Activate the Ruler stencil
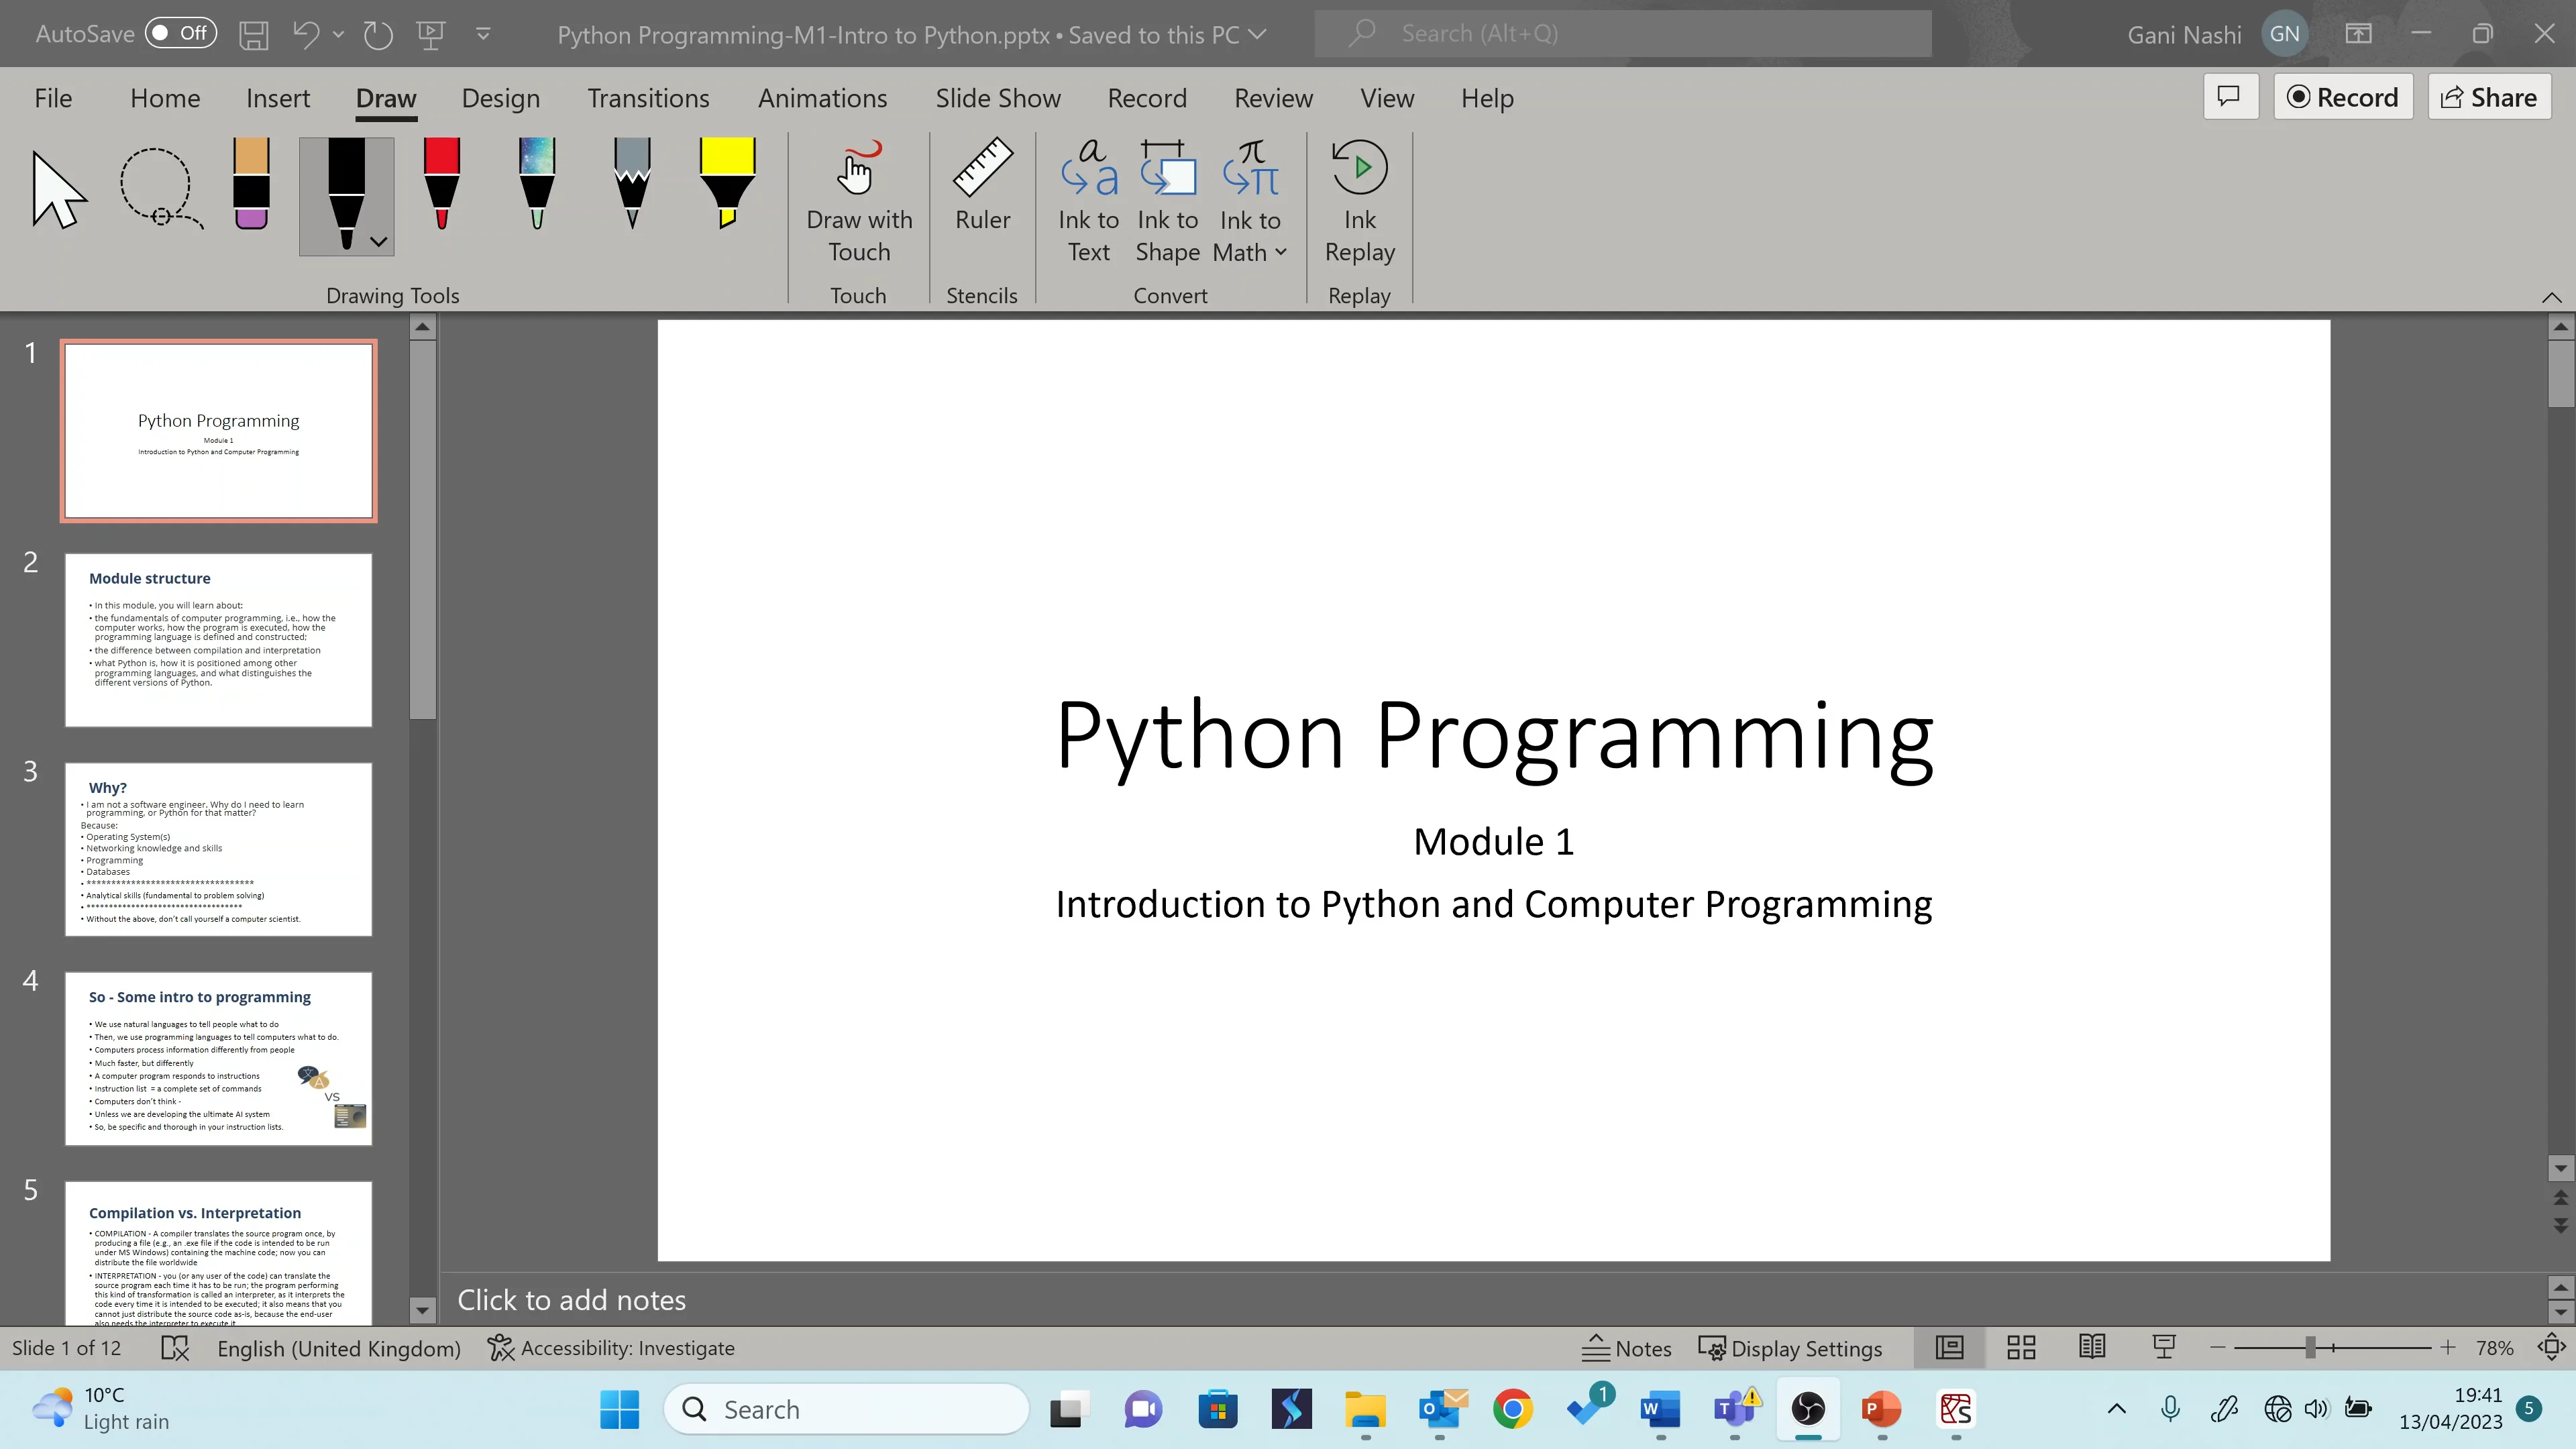 981,196
